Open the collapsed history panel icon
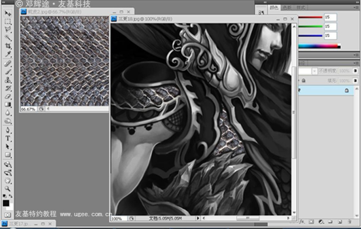The height and width of the screenshot is (229, 361). 261,13
